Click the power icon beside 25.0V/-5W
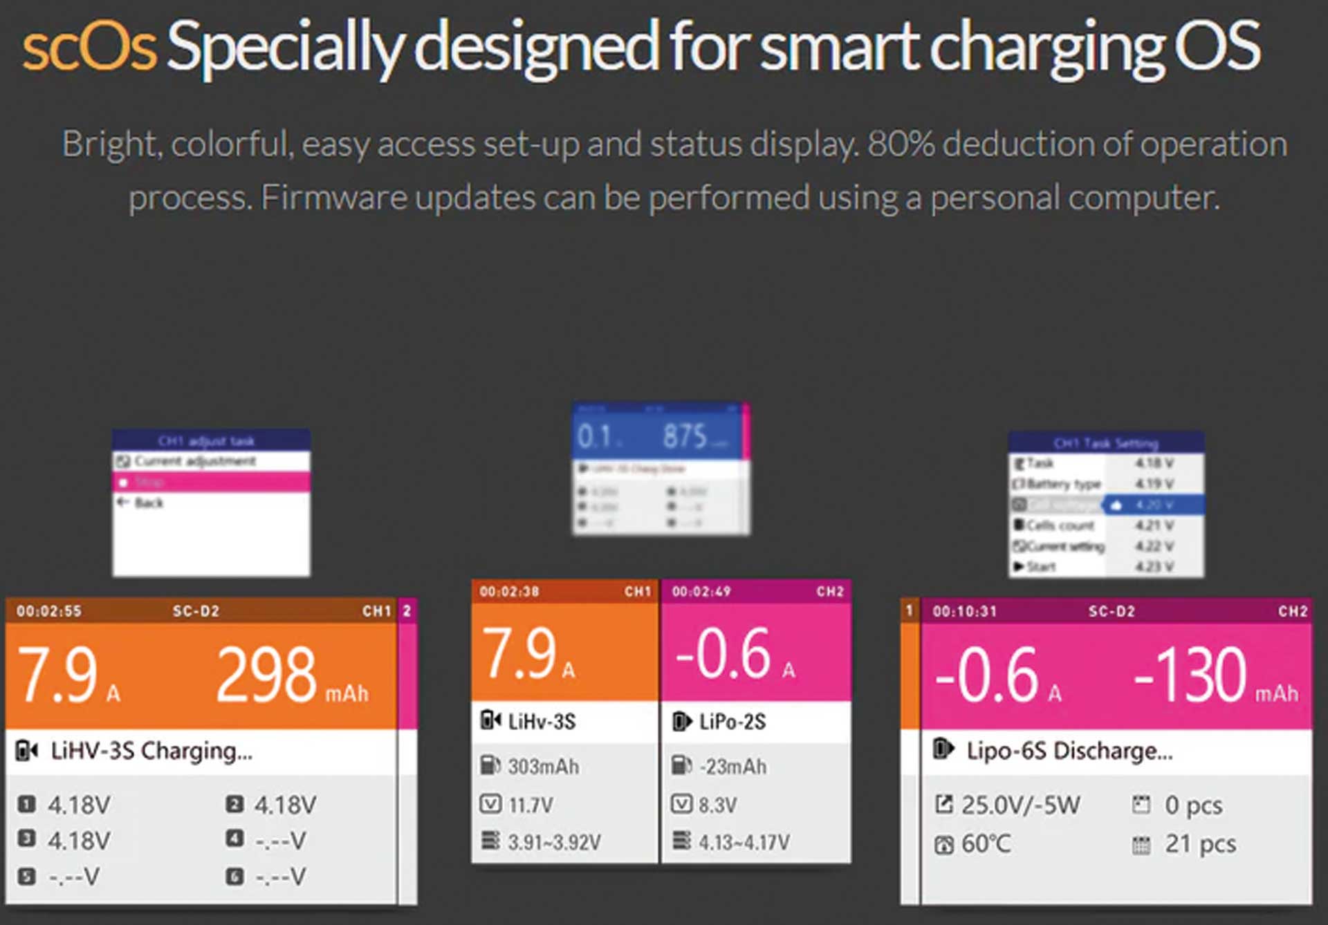 coord(943,805)
